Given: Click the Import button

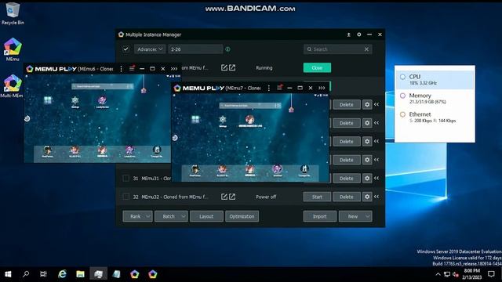Looking at the screenshot, I should click(x=319, y=216).
